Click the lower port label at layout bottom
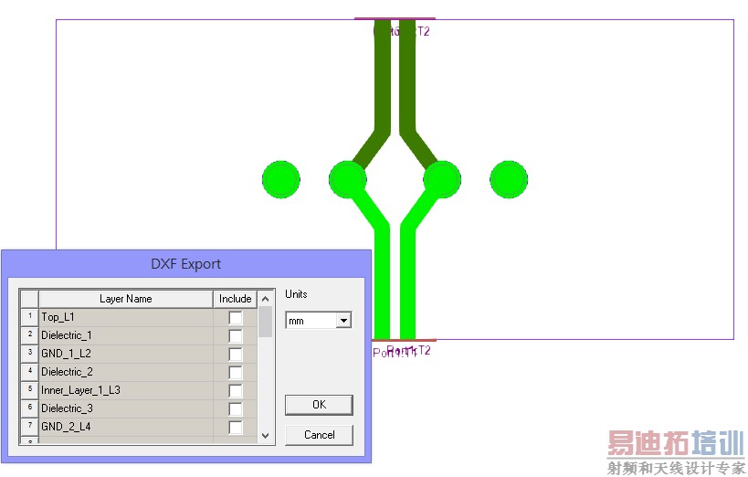The height and width of the screenshot is (477, 748). (401, 352)
